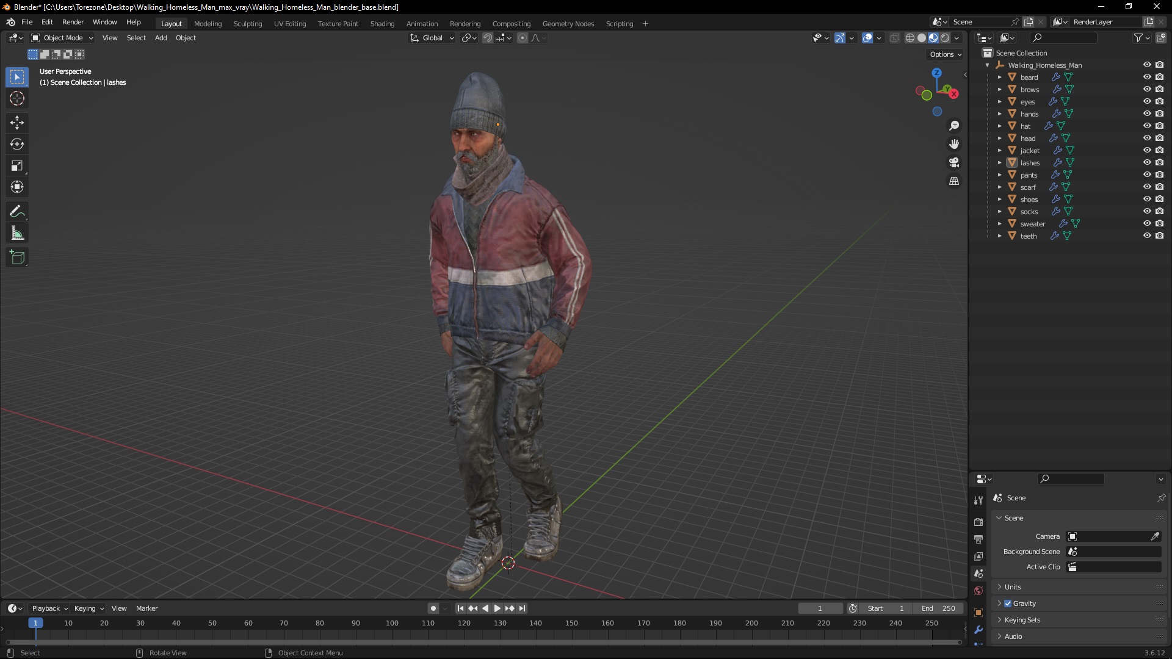The image size is (1172, 659).
Task: Switch to the UV Editing workspace tab
Action: [x=290, y=24]
